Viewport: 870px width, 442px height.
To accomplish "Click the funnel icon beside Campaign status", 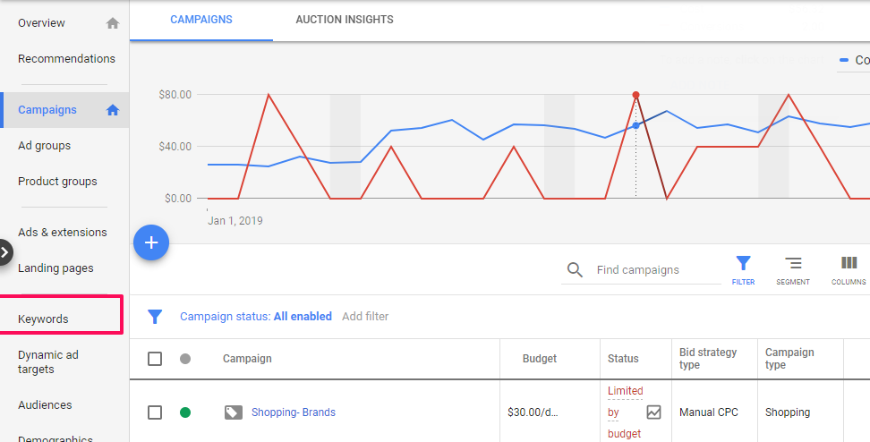I will [x=155, y=317].
